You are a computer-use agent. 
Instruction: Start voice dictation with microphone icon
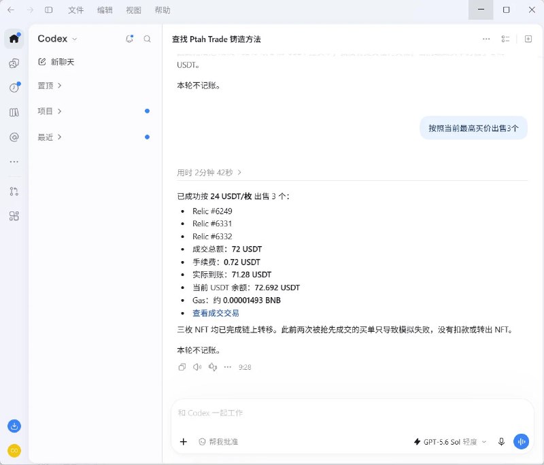click(x=501, y=441)
